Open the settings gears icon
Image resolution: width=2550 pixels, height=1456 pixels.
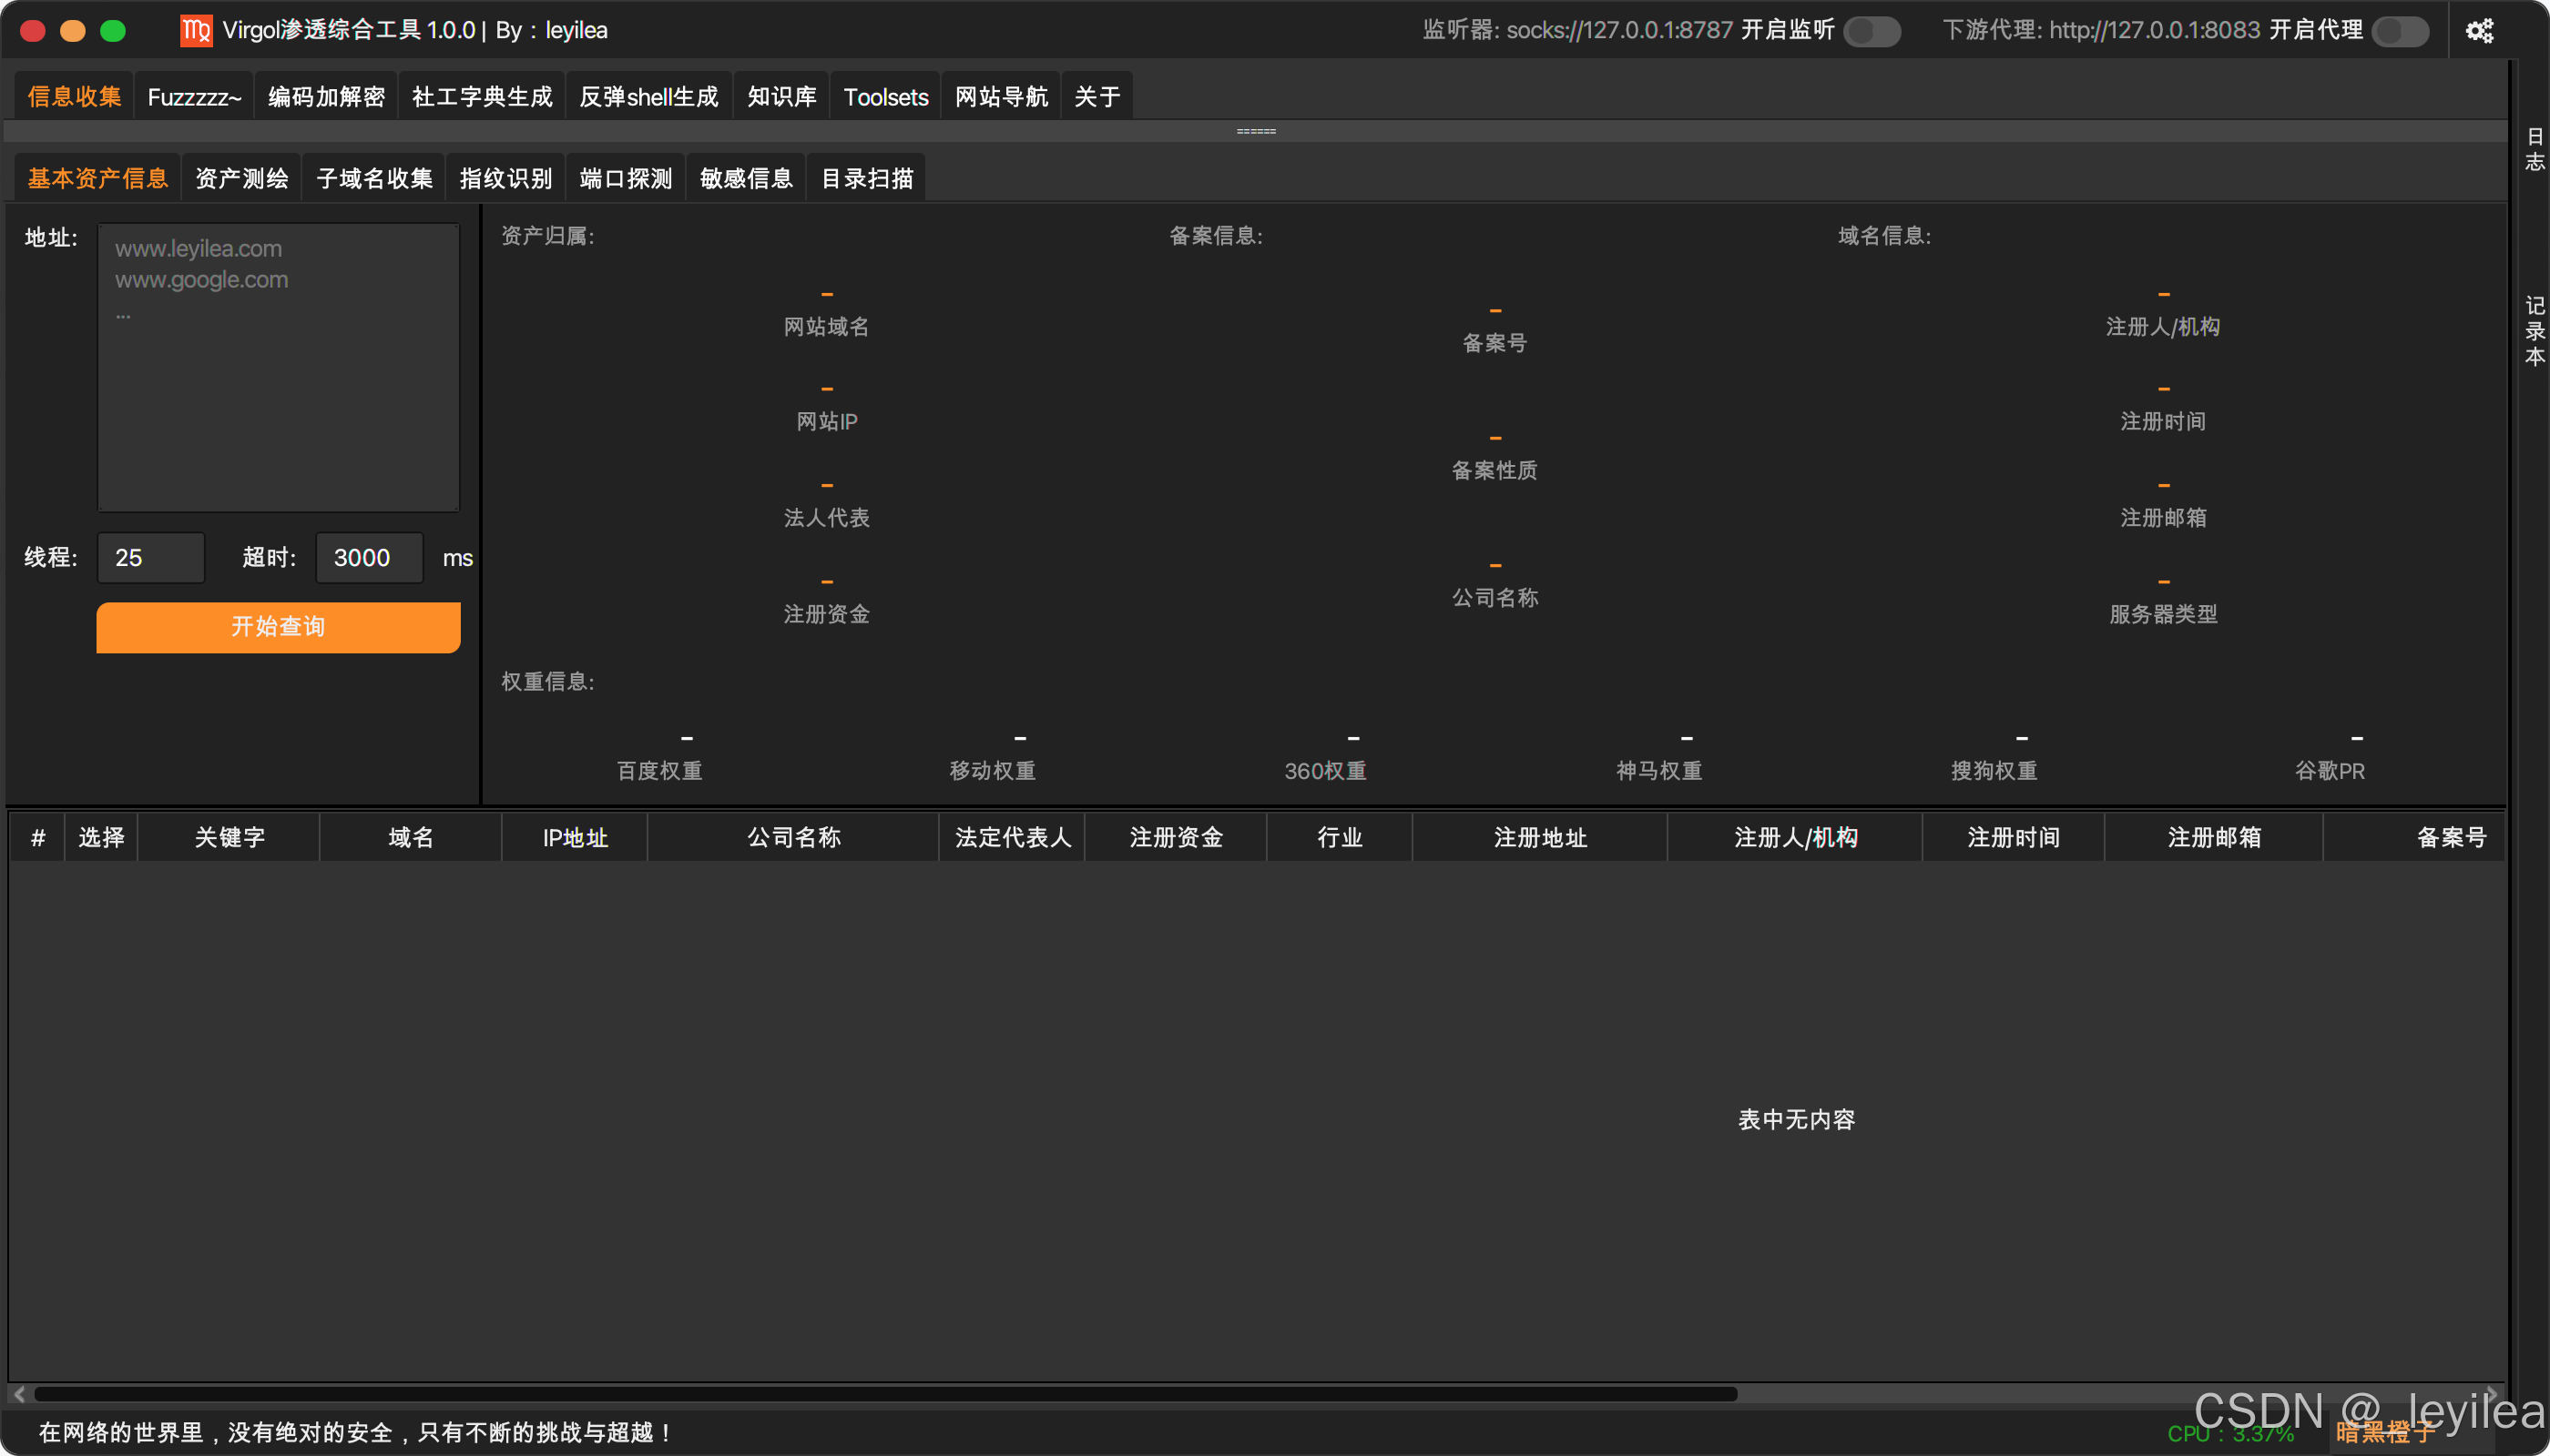(x=2479, y=31)
